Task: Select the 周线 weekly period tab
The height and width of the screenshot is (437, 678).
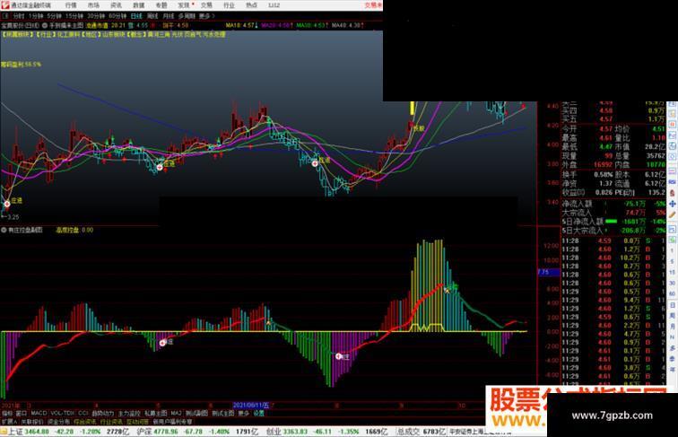Action: 152,16
